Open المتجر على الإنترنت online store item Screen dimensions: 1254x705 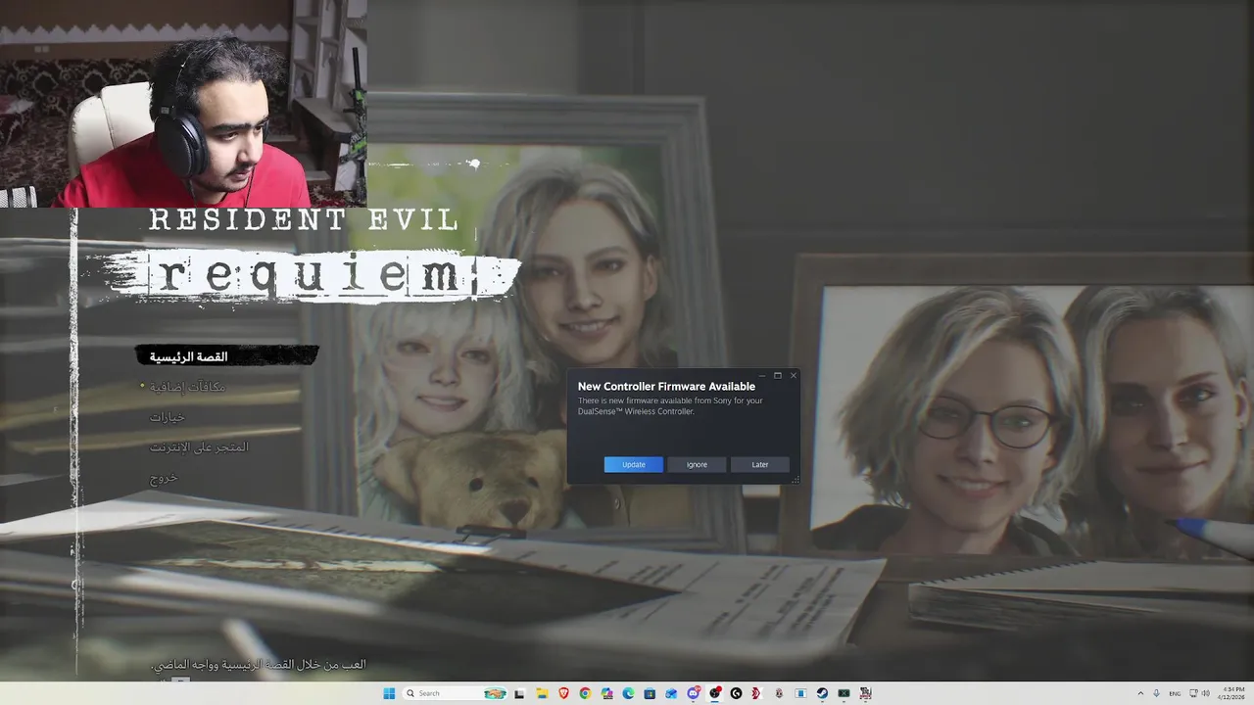(x=199, y=447)
